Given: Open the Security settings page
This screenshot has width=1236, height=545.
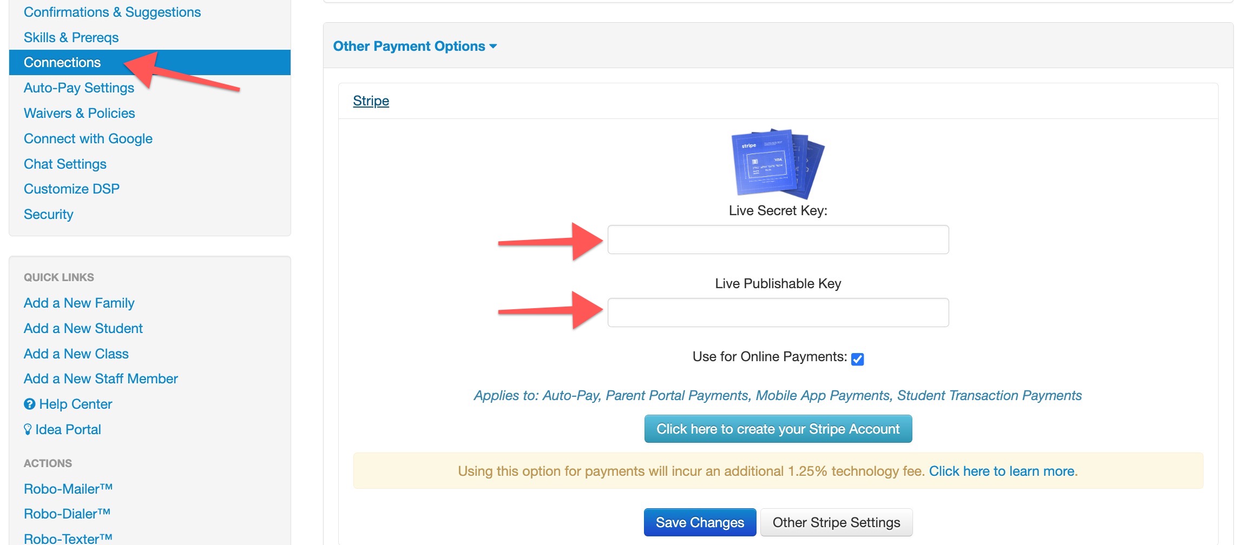Looking at the screenshot, I should tap(49, 214).
